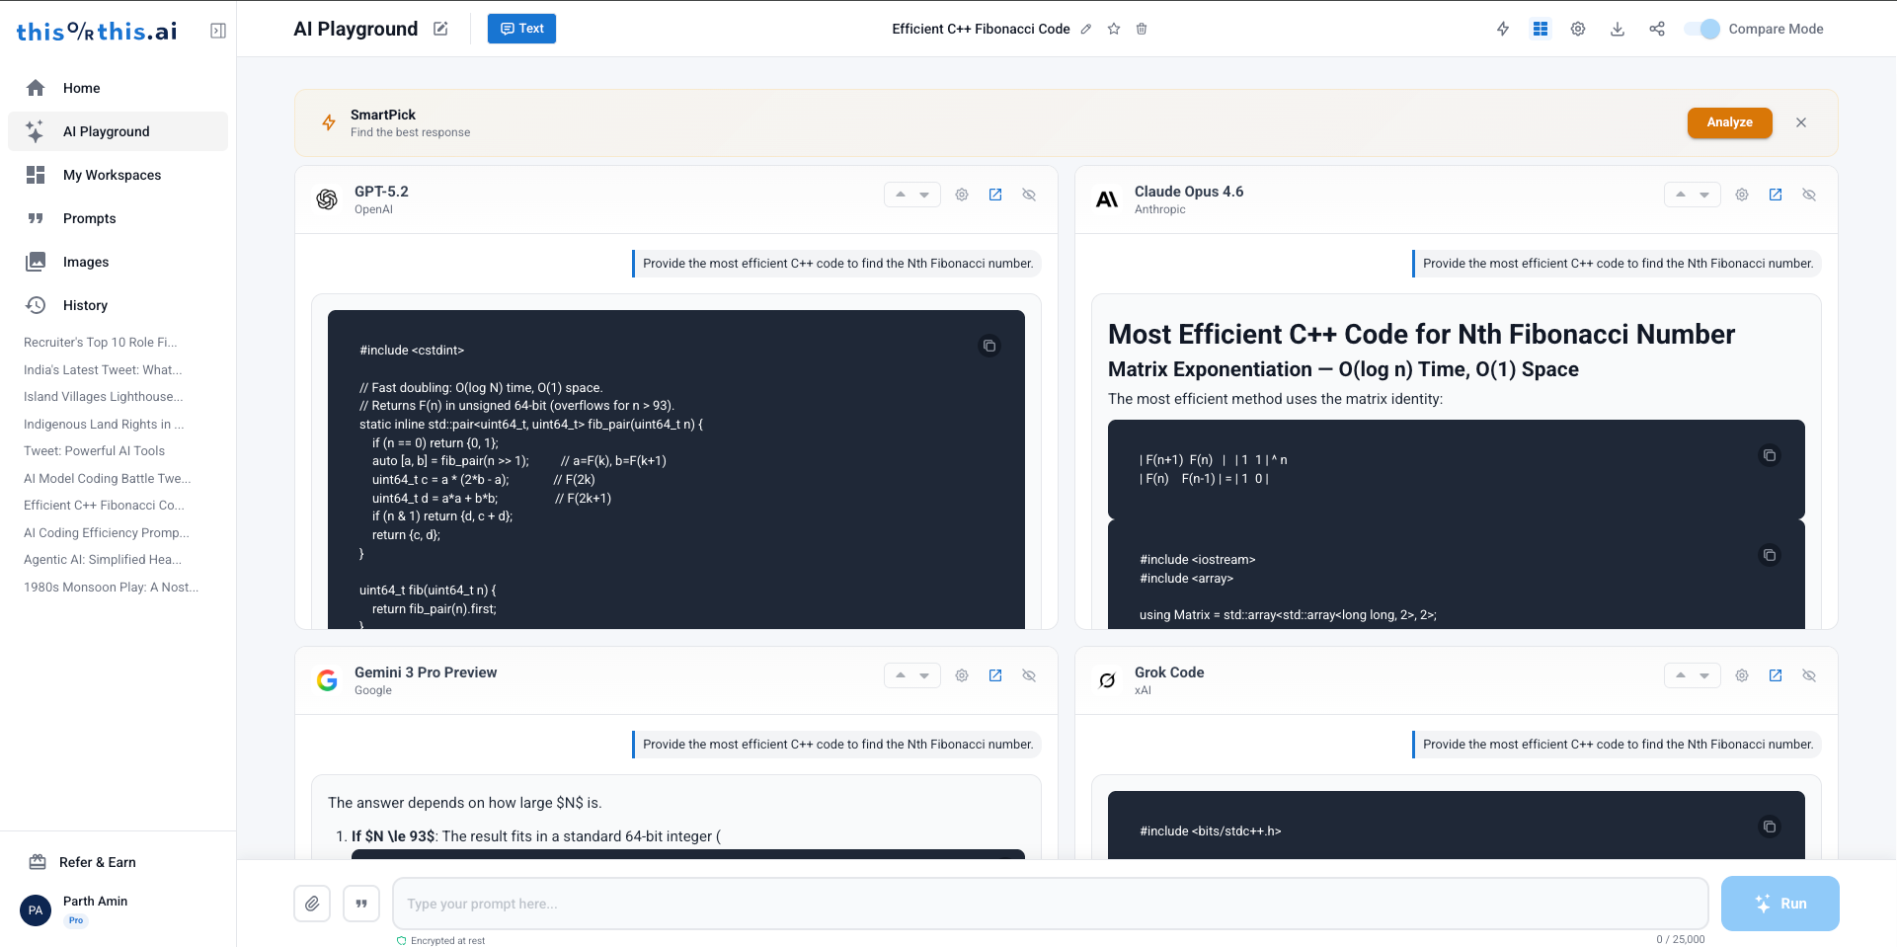The image size is (1897, 947).
Task: Hide the GPT-5.2 response panel
Action: [x=1029, y=195]
